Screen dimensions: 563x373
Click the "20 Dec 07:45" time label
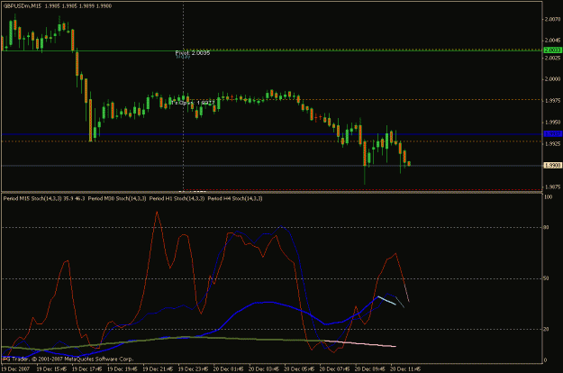334,368
